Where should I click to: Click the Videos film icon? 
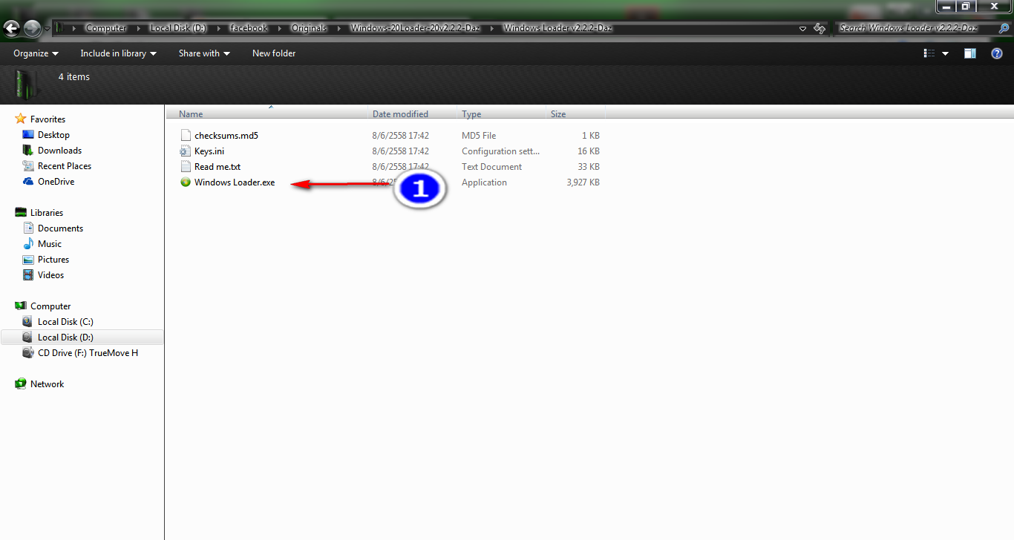(x=28, y=275)
